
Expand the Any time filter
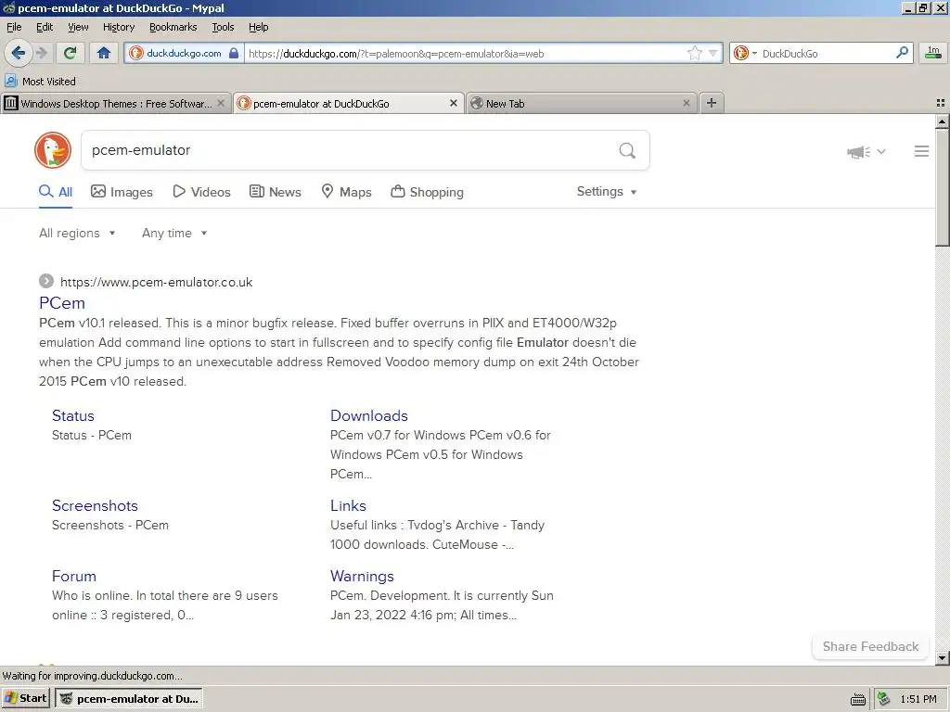[x=174, y=233]
